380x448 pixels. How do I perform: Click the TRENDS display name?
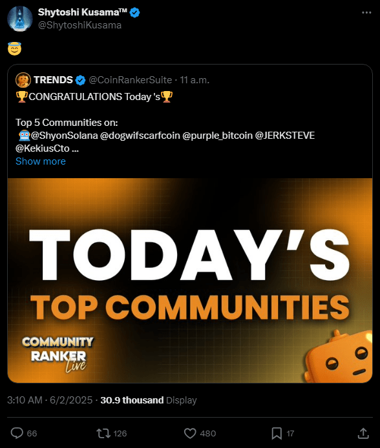53,80
